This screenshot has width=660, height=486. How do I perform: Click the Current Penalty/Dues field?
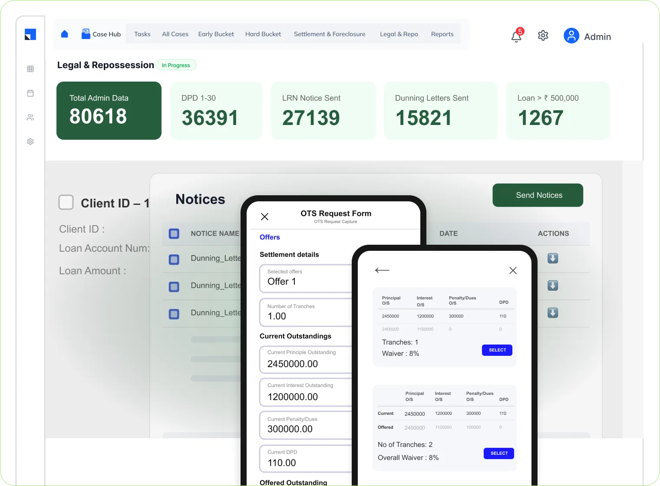[306, 426]
